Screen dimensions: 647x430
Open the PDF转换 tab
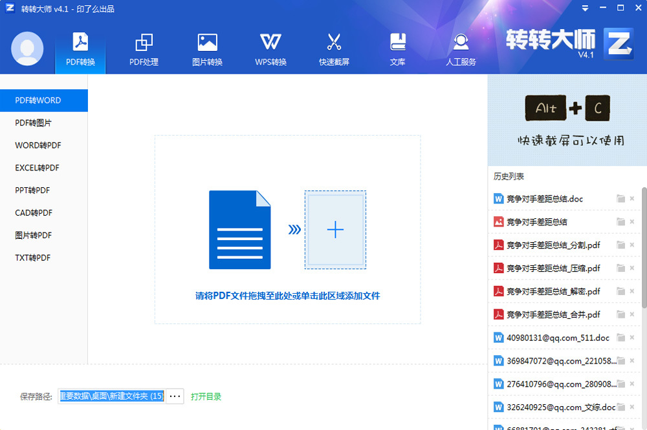80,50
